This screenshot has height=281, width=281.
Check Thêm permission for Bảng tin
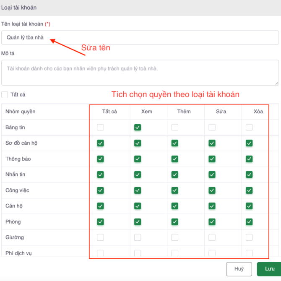pyautogui.click(x=175, y=127)
